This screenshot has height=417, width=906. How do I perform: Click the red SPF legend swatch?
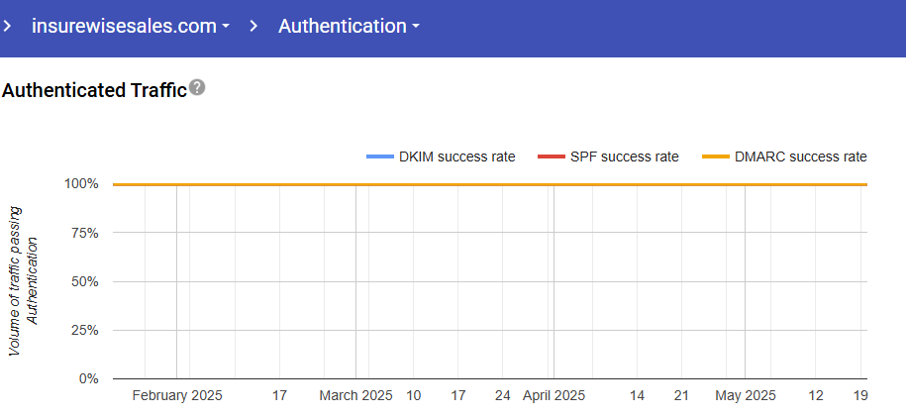[550, 156]
